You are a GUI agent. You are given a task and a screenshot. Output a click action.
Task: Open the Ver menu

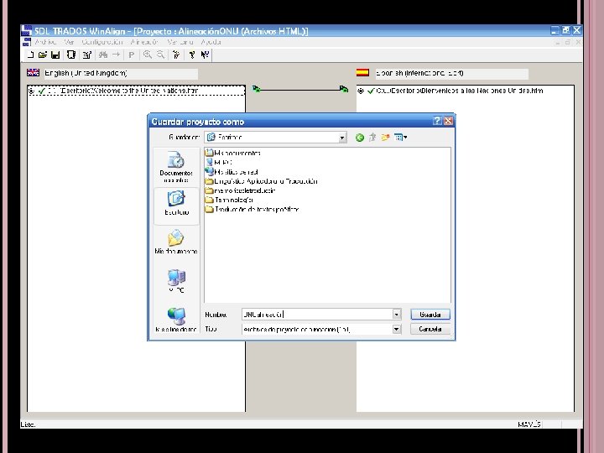click(x=69, y=42)
